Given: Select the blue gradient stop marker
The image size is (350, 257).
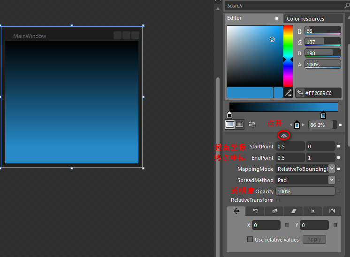Looking at the screenshot, I should pos(323,115).
